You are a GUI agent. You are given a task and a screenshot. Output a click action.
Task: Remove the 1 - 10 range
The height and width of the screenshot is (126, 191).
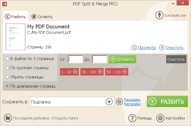pyautogui.click(x=75, y=72)
